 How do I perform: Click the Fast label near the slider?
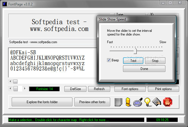[110, 42]
